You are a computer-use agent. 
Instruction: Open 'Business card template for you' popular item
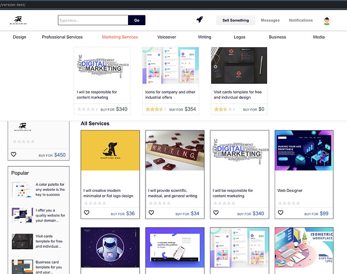[x=49, y=267]
